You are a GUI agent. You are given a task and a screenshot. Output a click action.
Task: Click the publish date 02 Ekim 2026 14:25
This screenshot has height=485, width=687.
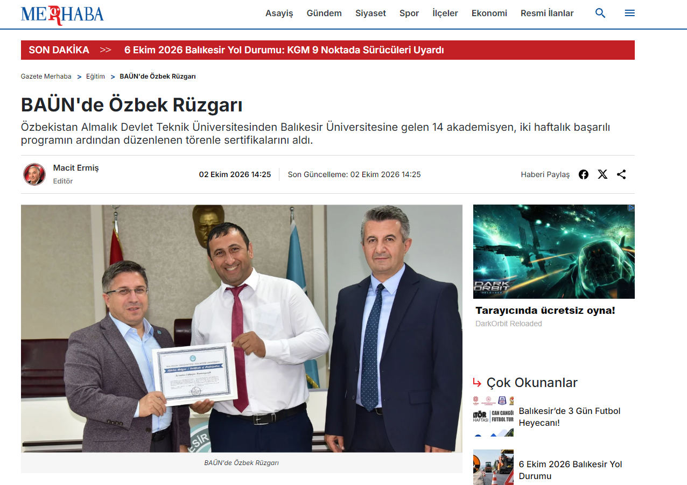coord(235,174)
